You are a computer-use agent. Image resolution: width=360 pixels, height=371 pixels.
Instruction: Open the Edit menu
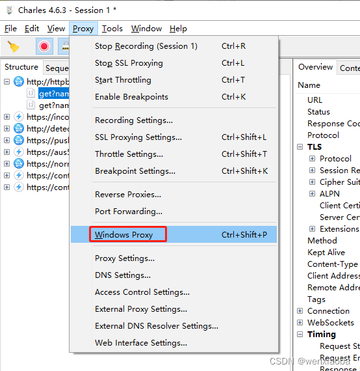click(x=32, y=29)
